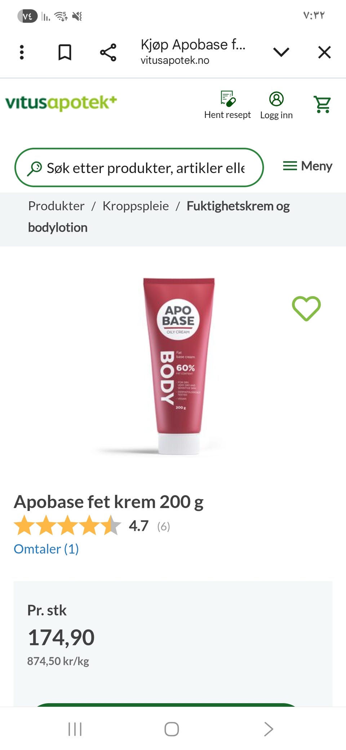Viewport: 346px width, 750px height.
Task: Open the Omtaler (1) reviews link
Action: (46, 549)
